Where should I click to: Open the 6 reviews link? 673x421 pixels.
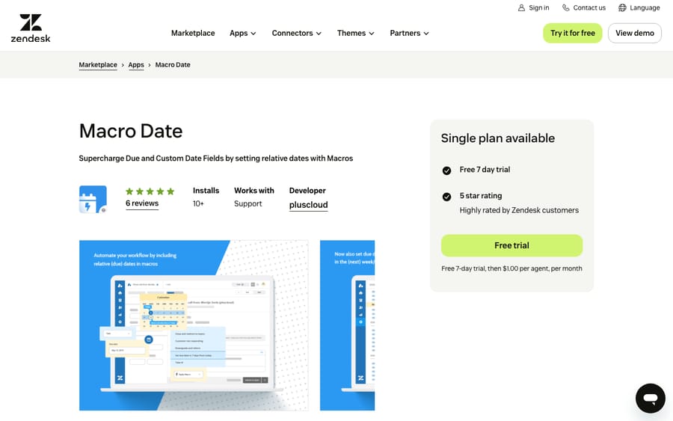[x=142, y=203]
